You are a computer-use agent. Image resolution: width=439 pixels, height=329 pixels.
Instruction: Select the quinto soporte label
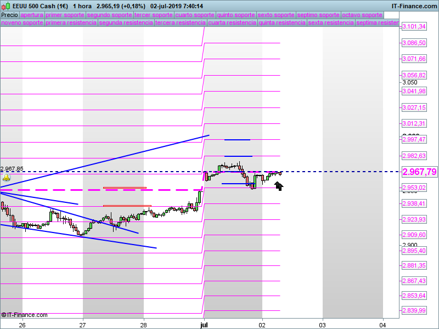[x=236, y=15]
